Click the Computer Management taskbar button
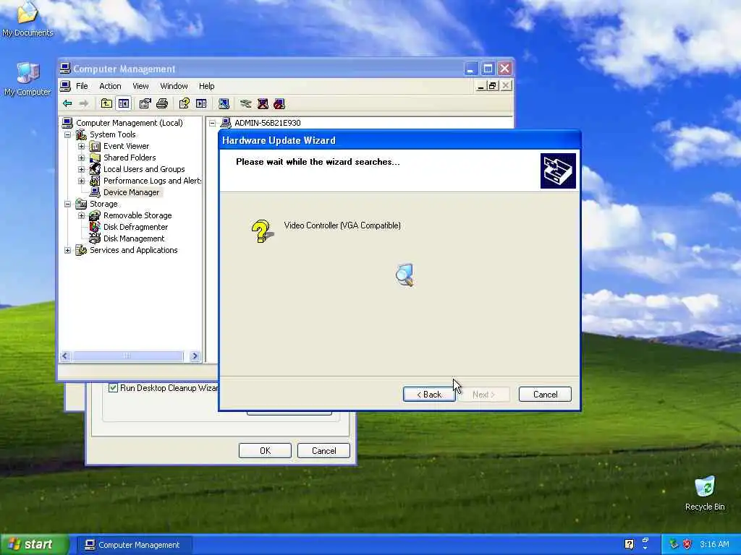The height and width of the screenshot is (555, 741). (134, 545)
